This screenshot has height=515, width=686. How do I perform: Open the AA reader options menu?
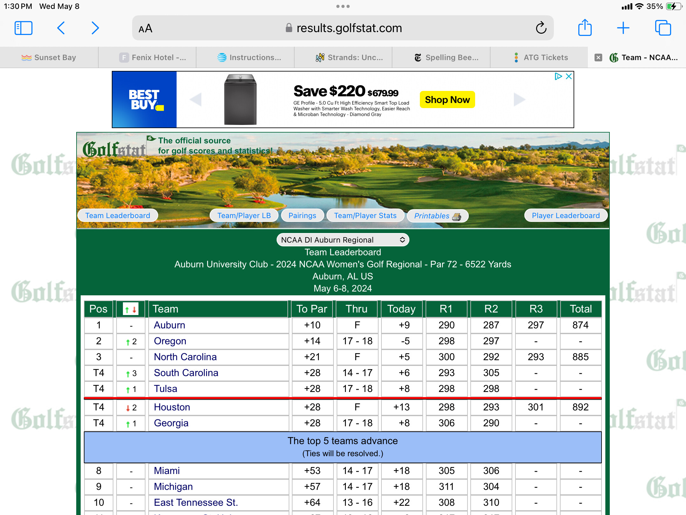click(145, 29)
